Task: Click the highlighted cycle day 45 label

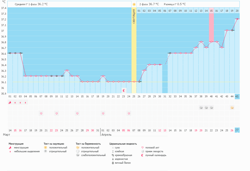Action: point(237,97)
